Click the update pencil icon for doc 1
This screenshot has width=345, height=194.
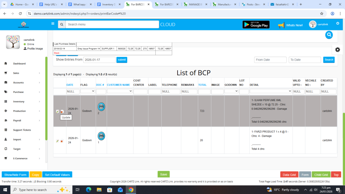[57, 141]
